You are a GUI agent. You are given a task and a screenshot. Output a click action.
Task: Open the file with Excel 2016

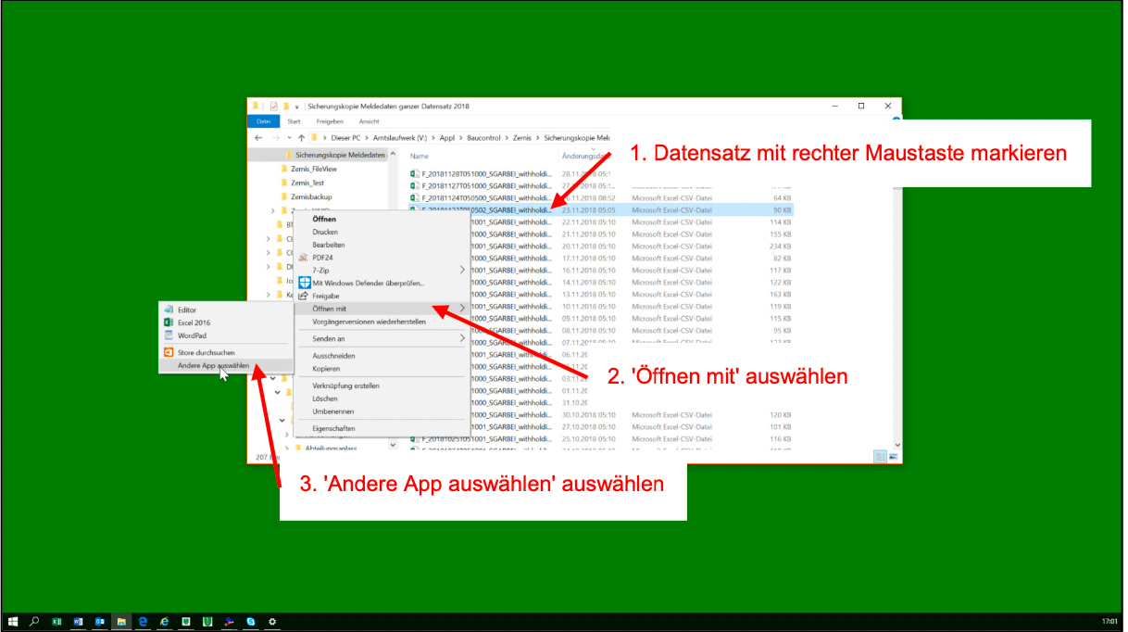click(194, 322)
